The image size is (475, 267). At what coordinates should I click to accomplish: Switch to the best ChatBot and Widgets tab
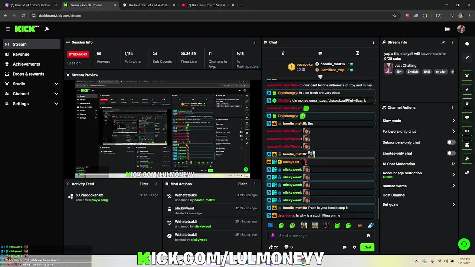(148, 5)
